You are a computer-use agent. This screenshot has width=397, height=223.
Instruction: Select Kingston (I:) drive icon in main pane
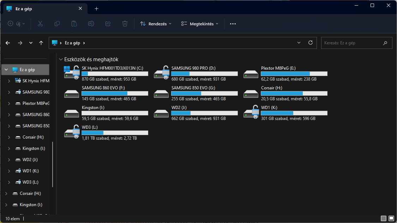(72, 114)
